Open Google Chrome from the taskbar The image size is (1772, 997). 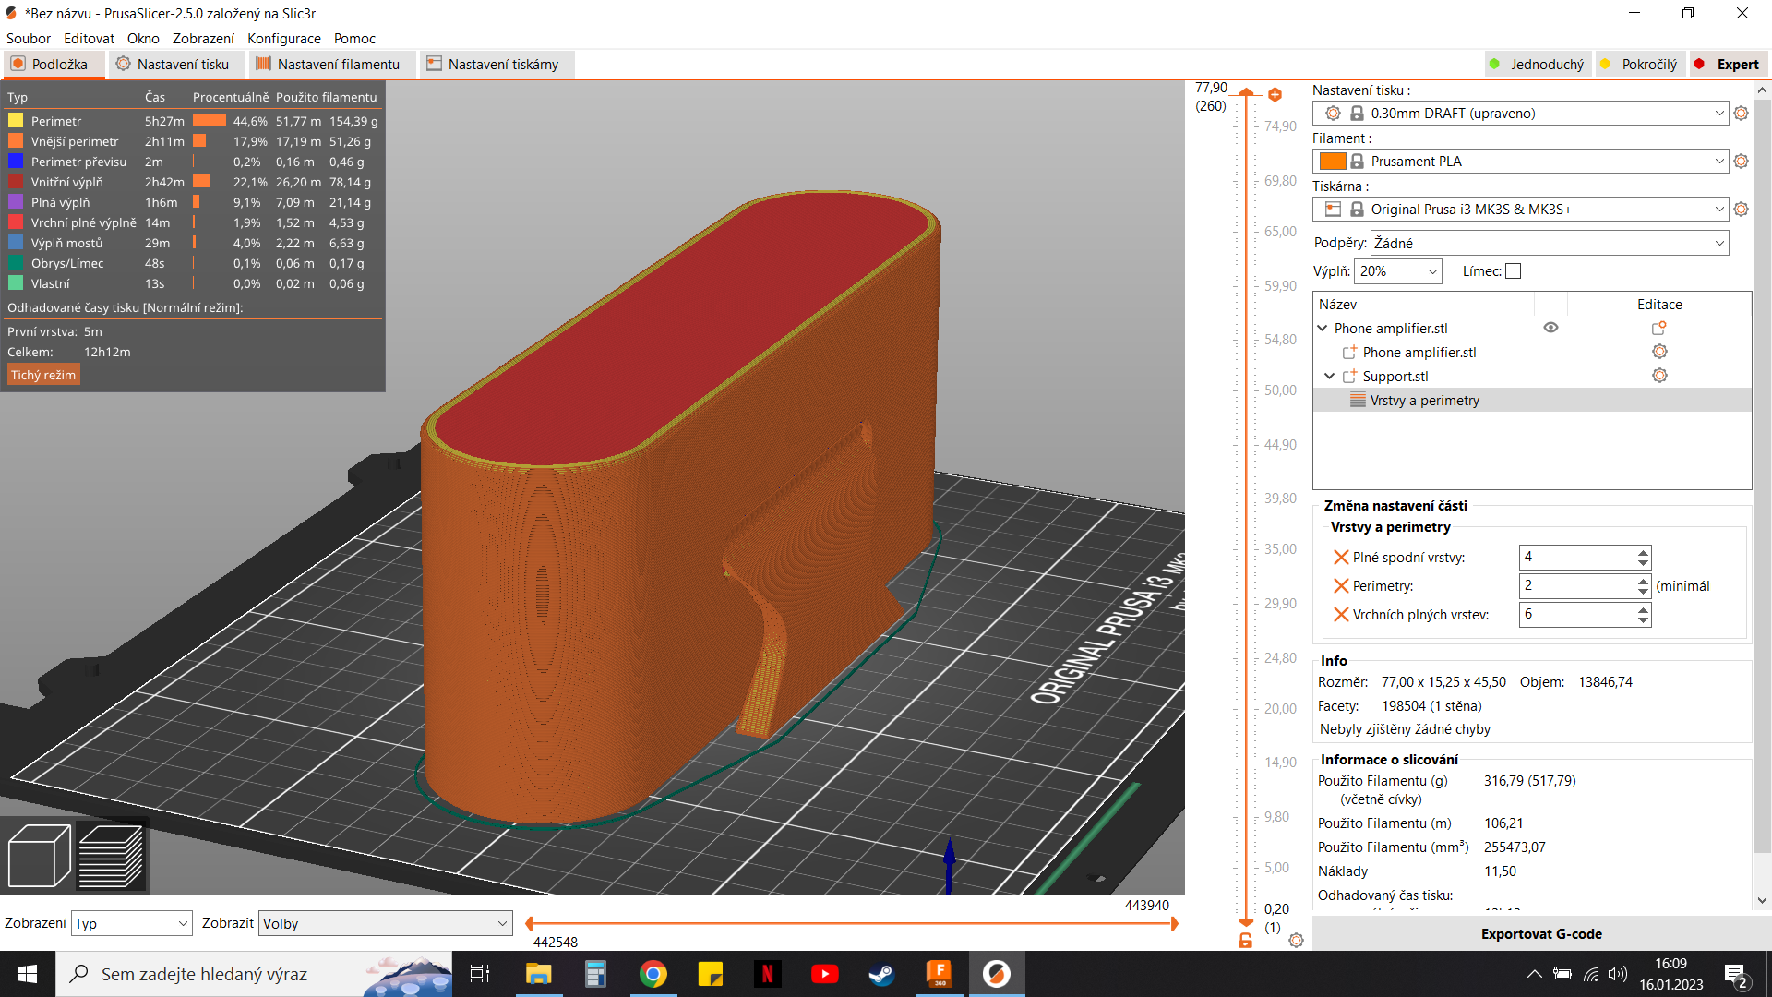(x=653, y=974)
